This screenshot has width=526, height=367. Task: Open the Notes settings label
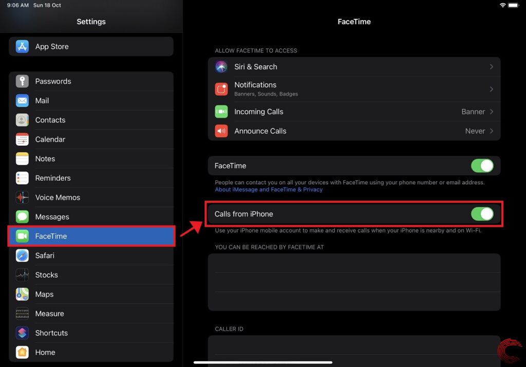45,159
